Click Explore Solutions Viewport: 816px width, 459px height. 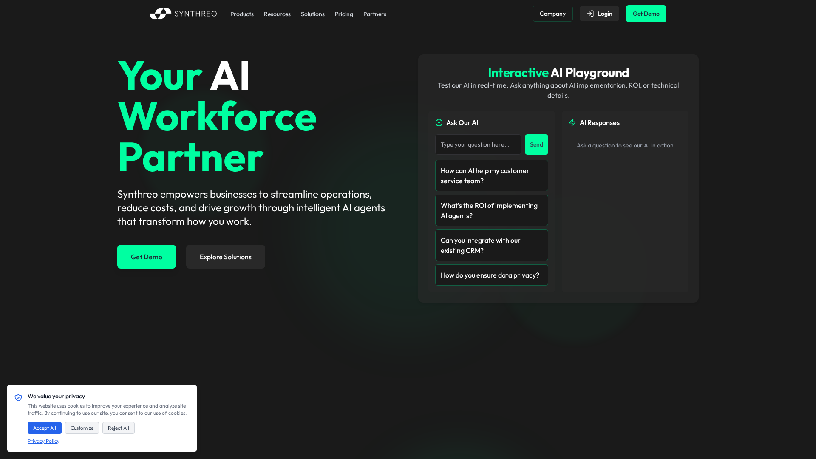coord(225,256)
